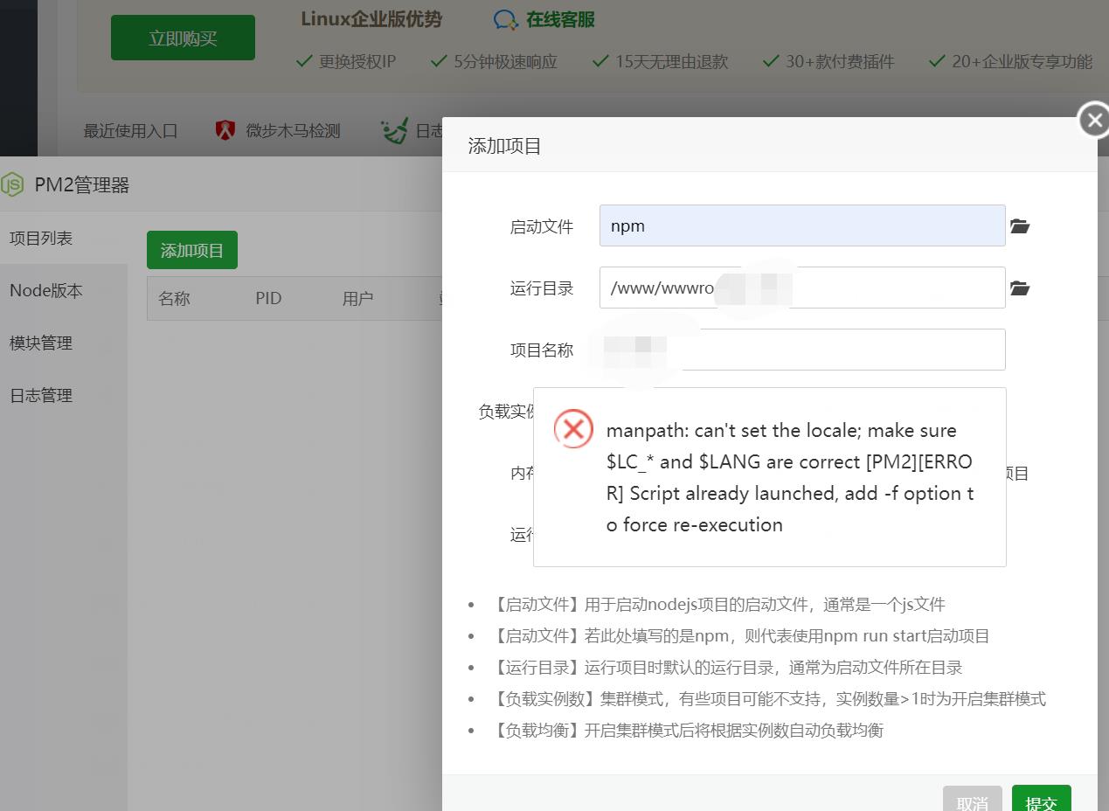Image resolution: width=1109 pixels, height=811 pixels.
Task: Click the 微步木马检测 shield icon
Action: click(225, 129)
